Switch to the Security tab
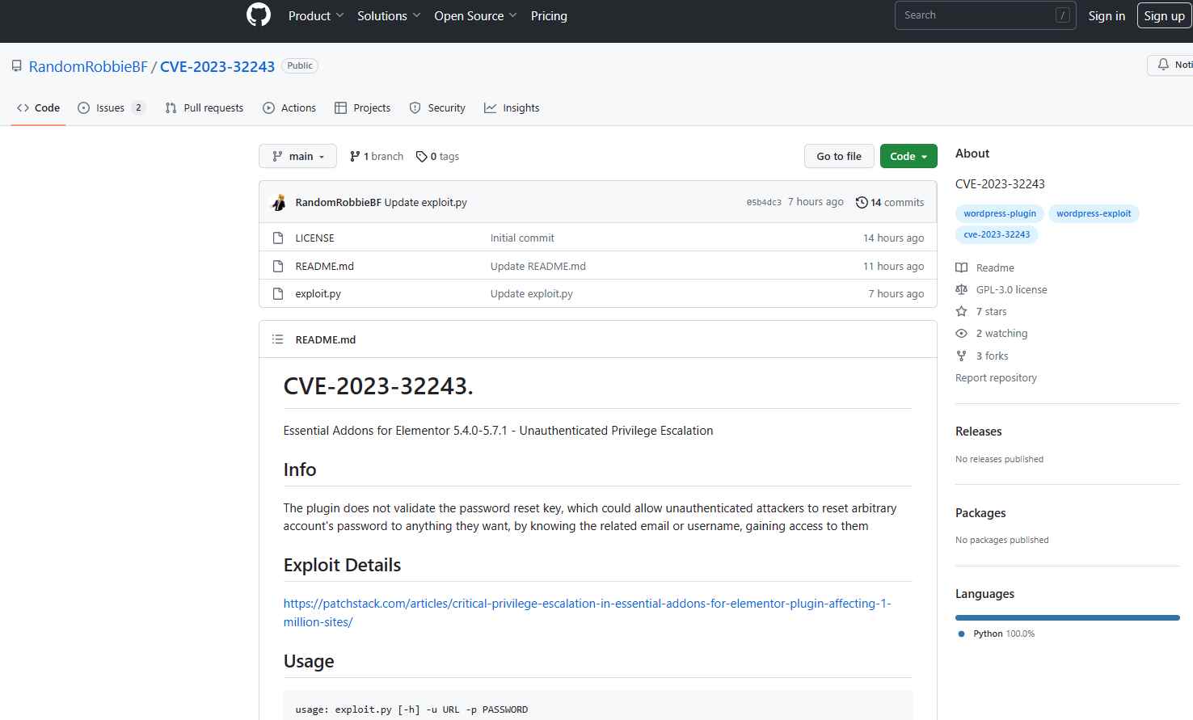 click(x=437, y=107)
